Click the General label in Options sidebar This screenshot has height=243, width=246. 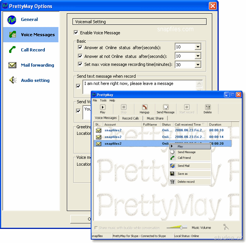[x=29, y=19]
